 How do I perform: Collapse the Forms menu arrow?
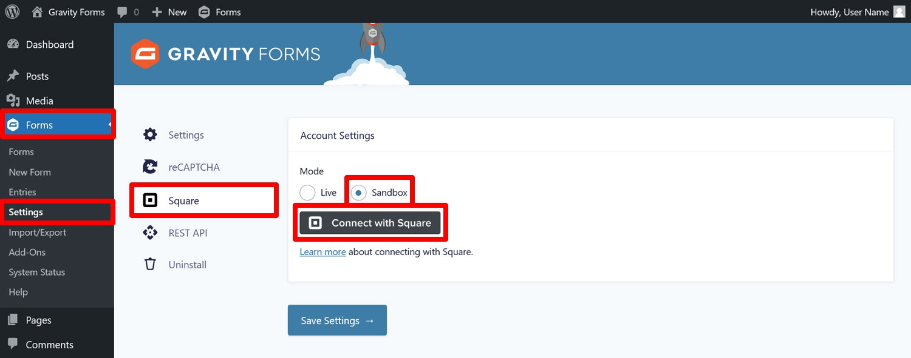click(x=111, y=125)
